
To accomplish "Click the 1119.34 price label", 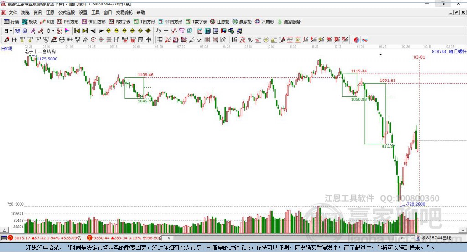I will pyautogui.click(x=359, y=71).
